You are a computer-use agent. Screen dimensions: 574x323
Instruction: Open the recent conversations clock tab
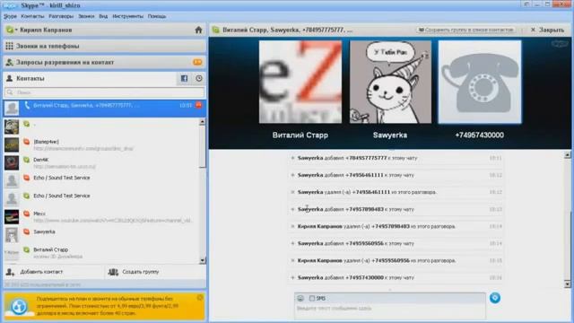pos(199,78)
